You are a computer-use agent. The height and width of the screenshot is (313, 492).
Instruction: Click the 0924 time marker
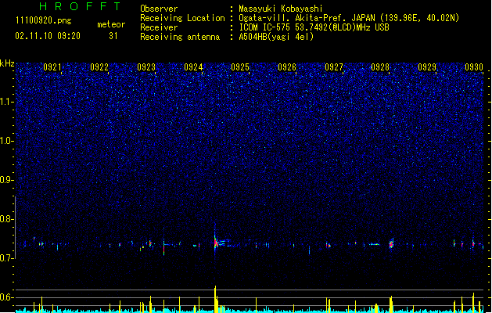[193, 67]
